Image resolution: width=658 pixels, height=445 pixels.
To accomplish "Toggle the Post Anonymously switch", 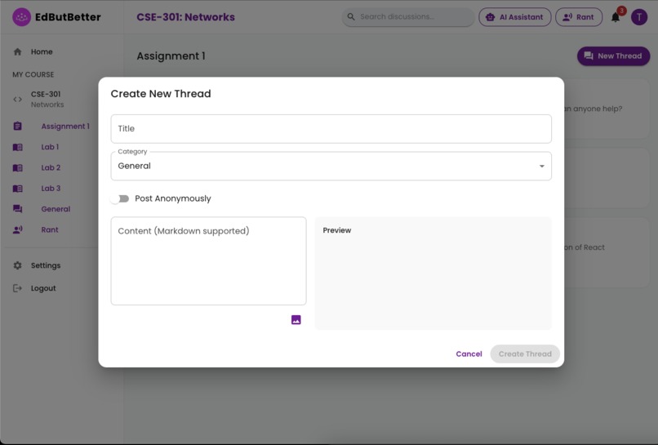I will click(120, 198).
